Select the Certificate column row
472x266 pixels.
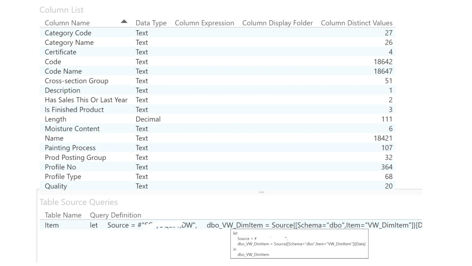pyautogui.click(x=60, y=52)
